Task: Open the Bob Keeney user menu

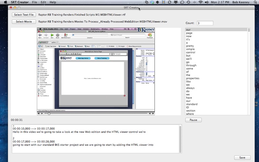Action: [x=241, y=2]
